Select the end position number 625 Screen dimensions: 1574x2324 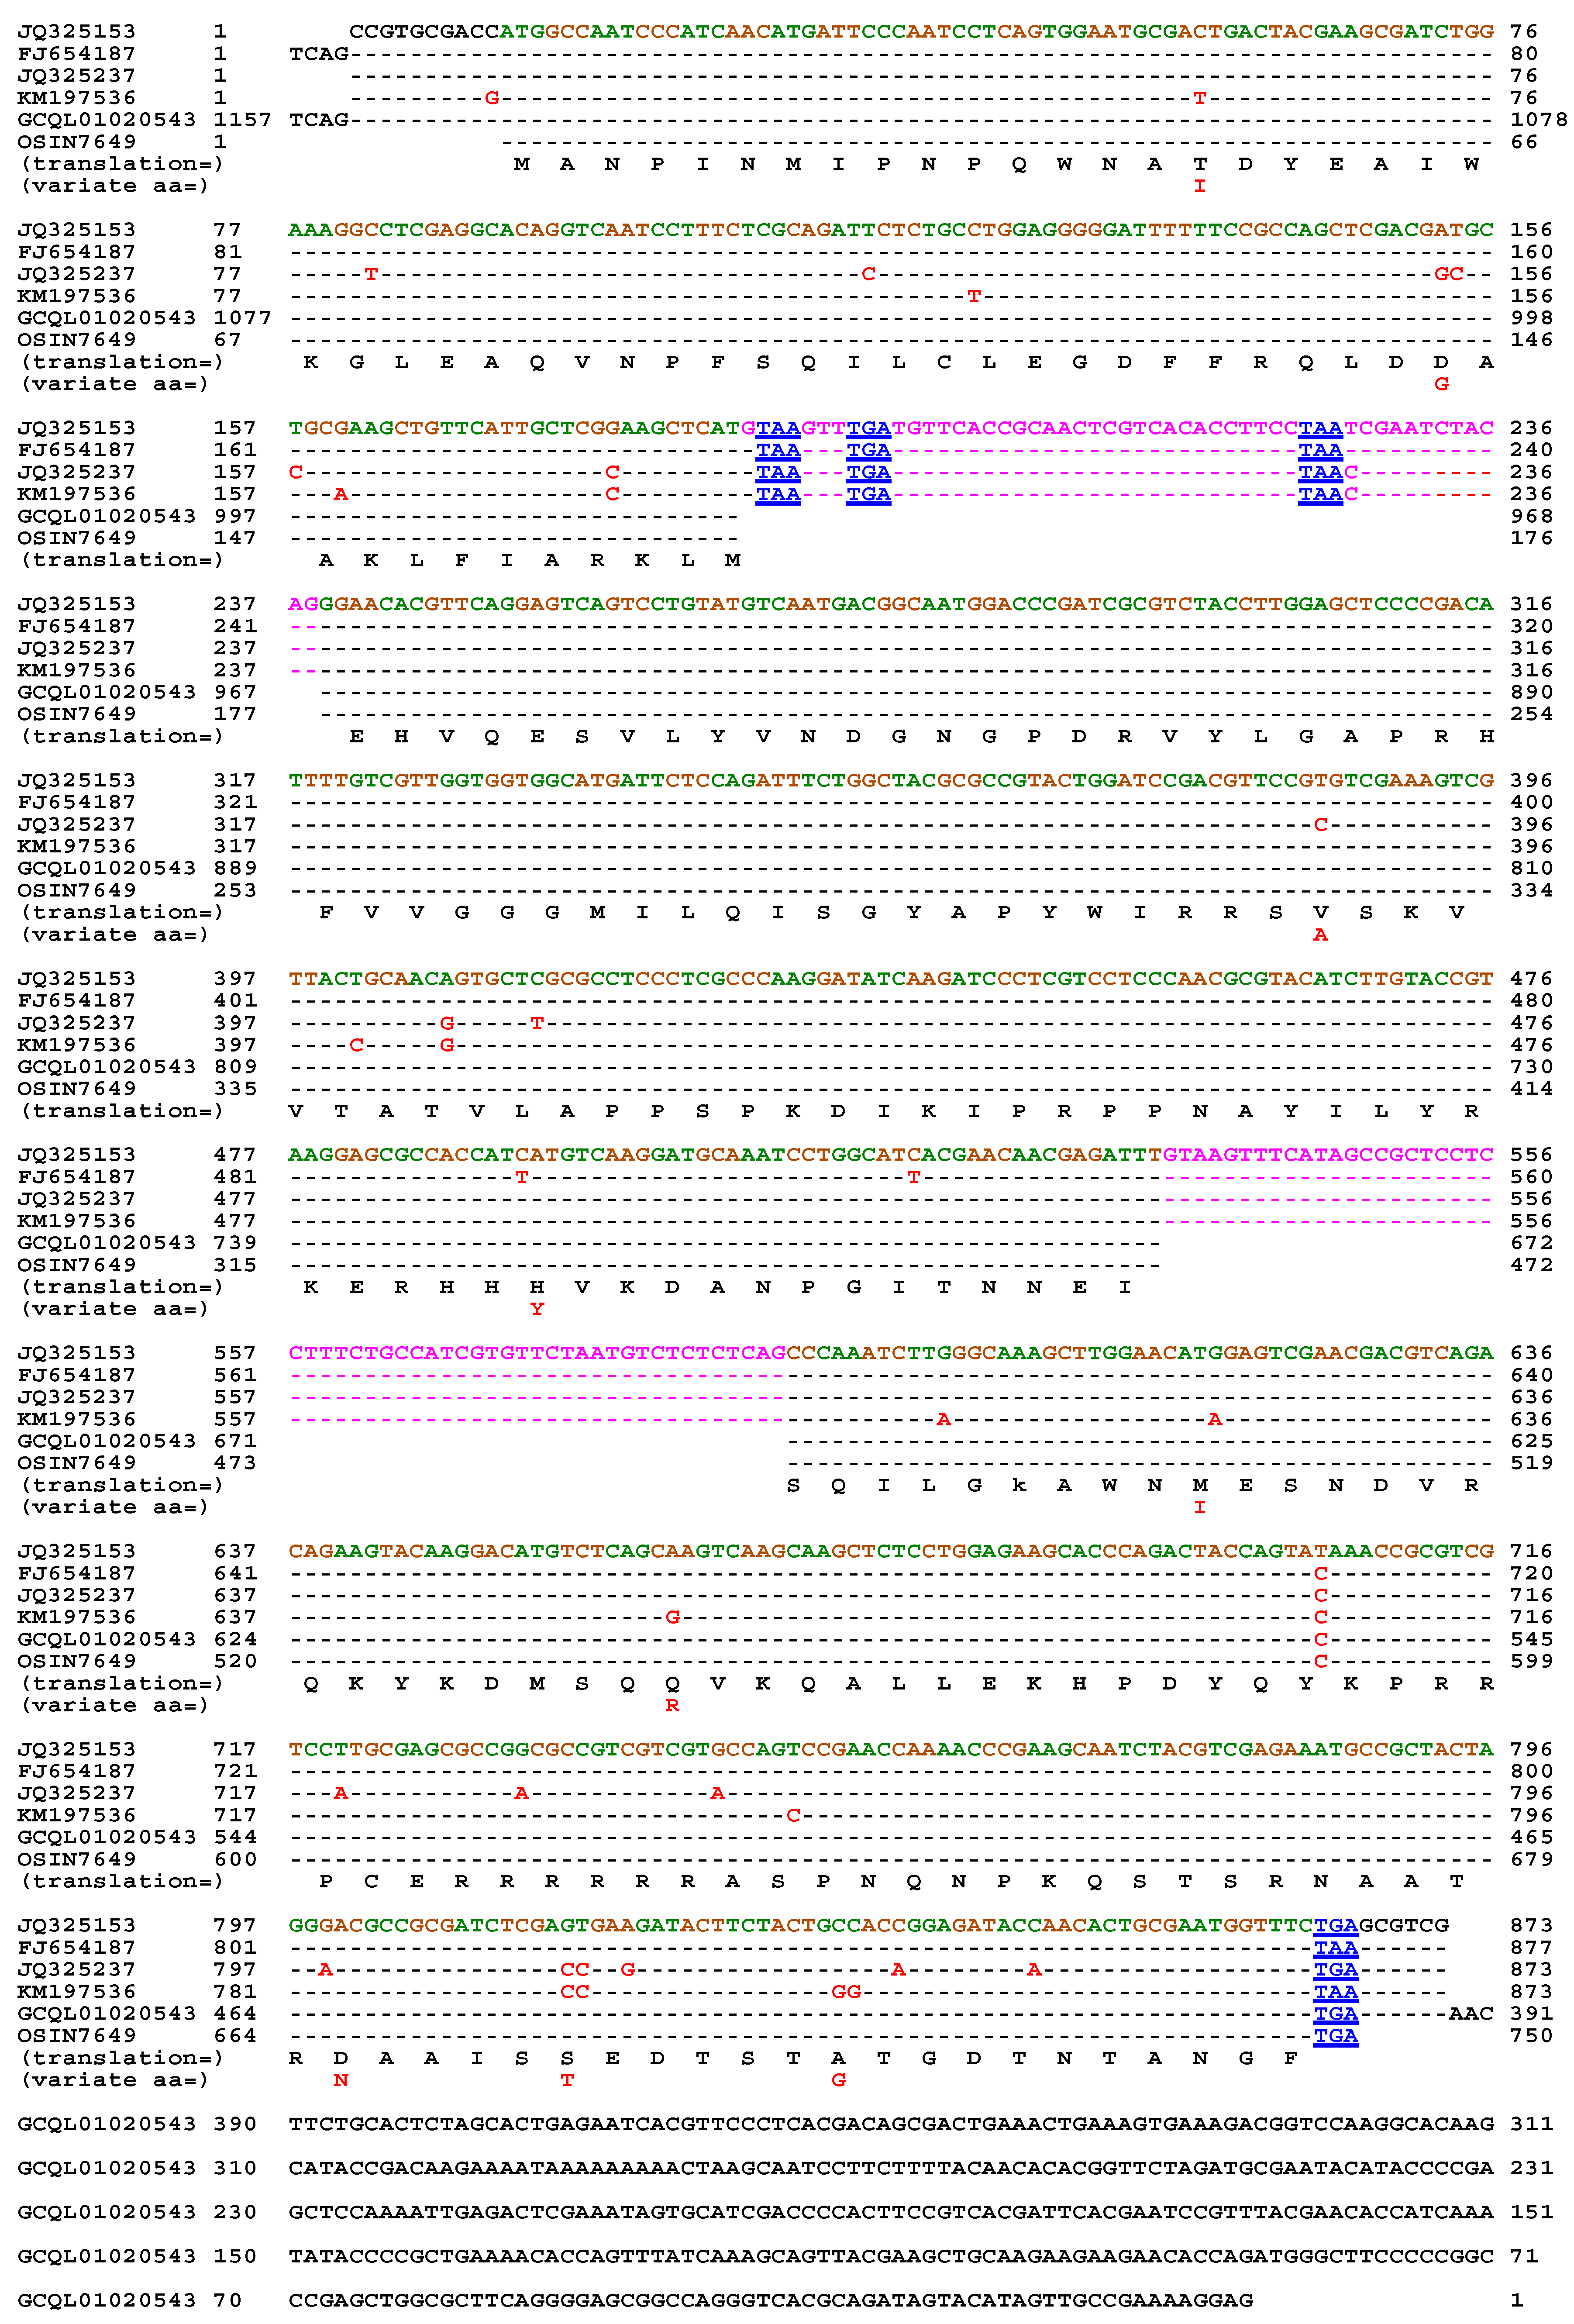point(1532,1441)
